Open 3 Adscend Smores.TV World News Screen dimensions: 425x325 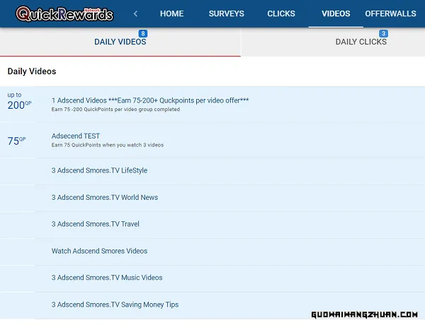click(x=105, y=197)
